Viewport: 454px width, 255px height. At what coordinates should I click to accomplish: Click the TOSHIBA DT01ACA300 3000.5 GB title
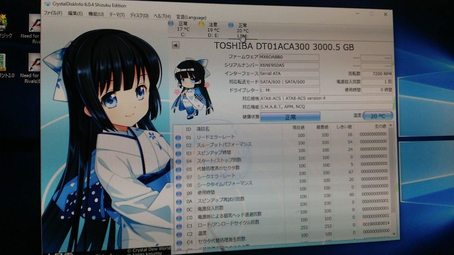pyautogui.click(x=284, y=46)
